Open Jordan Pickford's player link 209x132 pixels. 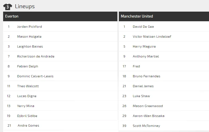(29, 27)
